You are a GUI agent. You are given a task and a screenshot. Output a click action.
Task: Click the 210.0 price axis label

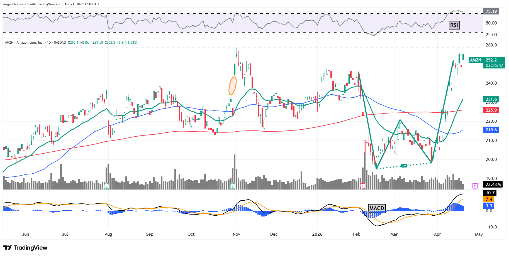coord(491,141)
